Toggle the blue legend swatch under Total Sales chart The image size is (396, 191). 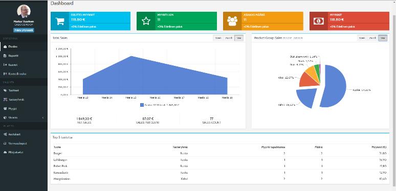(142, 105)
